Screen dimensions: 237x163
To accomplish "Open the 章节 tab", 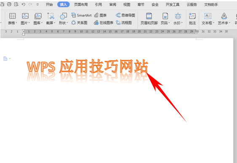I will pyautogui.click(x=141, y=5).
